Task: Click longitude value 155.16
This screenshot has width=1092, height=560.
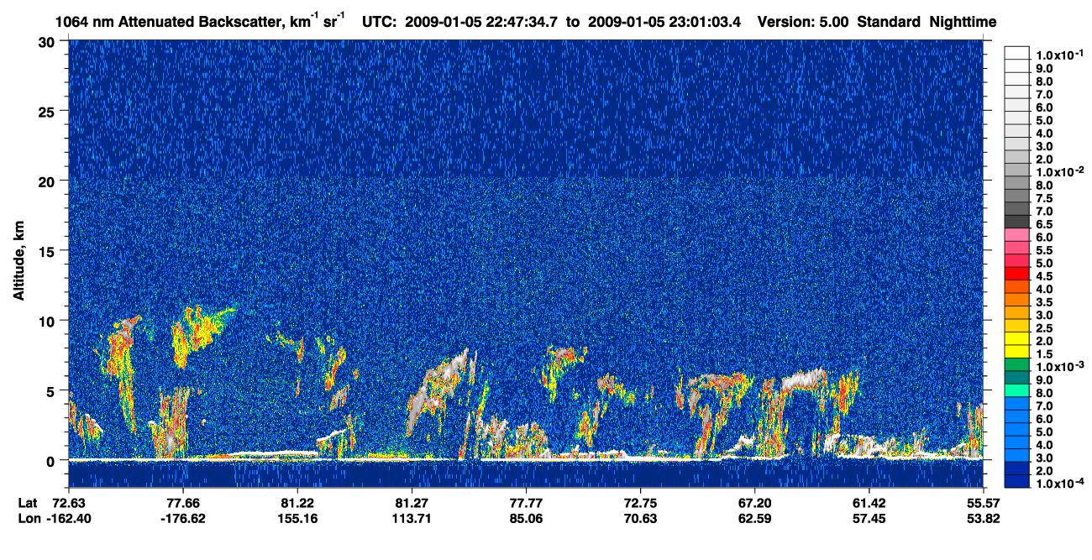Action: pyautogui.click(x=297, y=519)
